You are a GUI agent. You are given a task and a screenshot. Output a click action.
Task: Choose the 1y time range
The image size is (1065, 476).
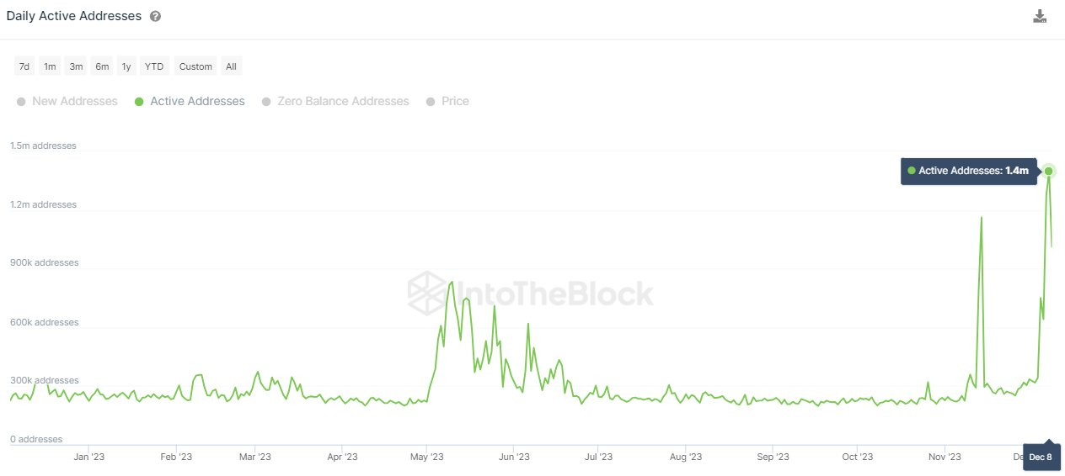[126, 66]
